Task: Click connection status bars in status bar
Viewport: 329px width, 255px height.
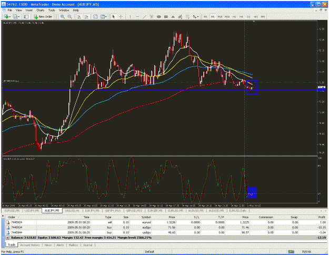Action: (291, 251)
